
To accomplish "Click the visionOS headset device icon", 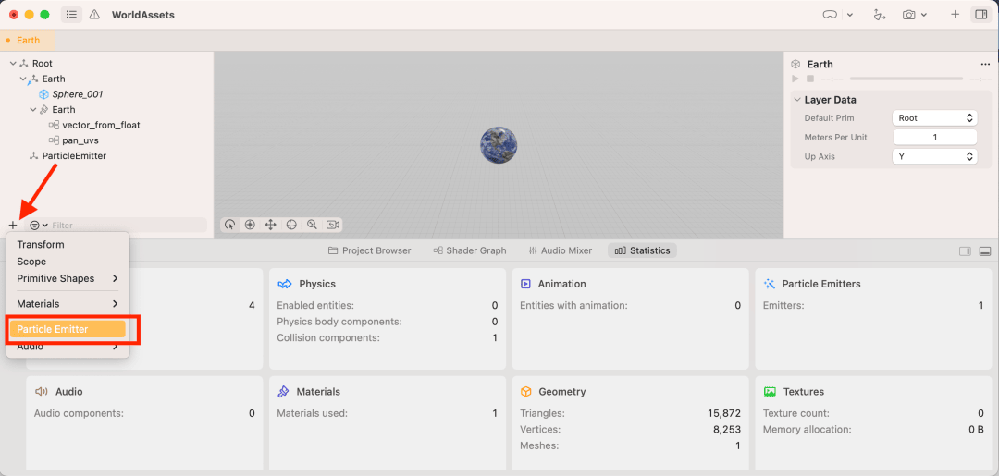I will pos(830,15).
